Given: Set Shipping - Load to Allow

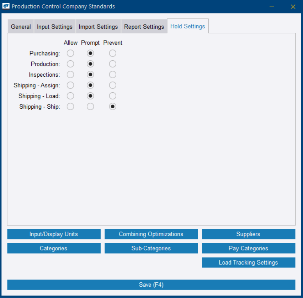Looking at the screenshot, I should click(70, 96).
